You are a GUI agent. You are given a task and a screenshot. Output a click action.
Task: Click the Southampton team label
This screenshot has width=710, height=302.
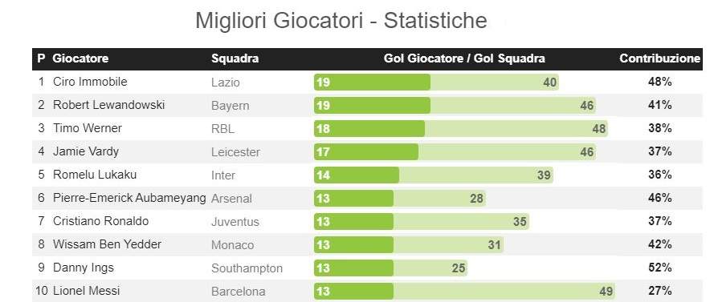pos(247,268)
